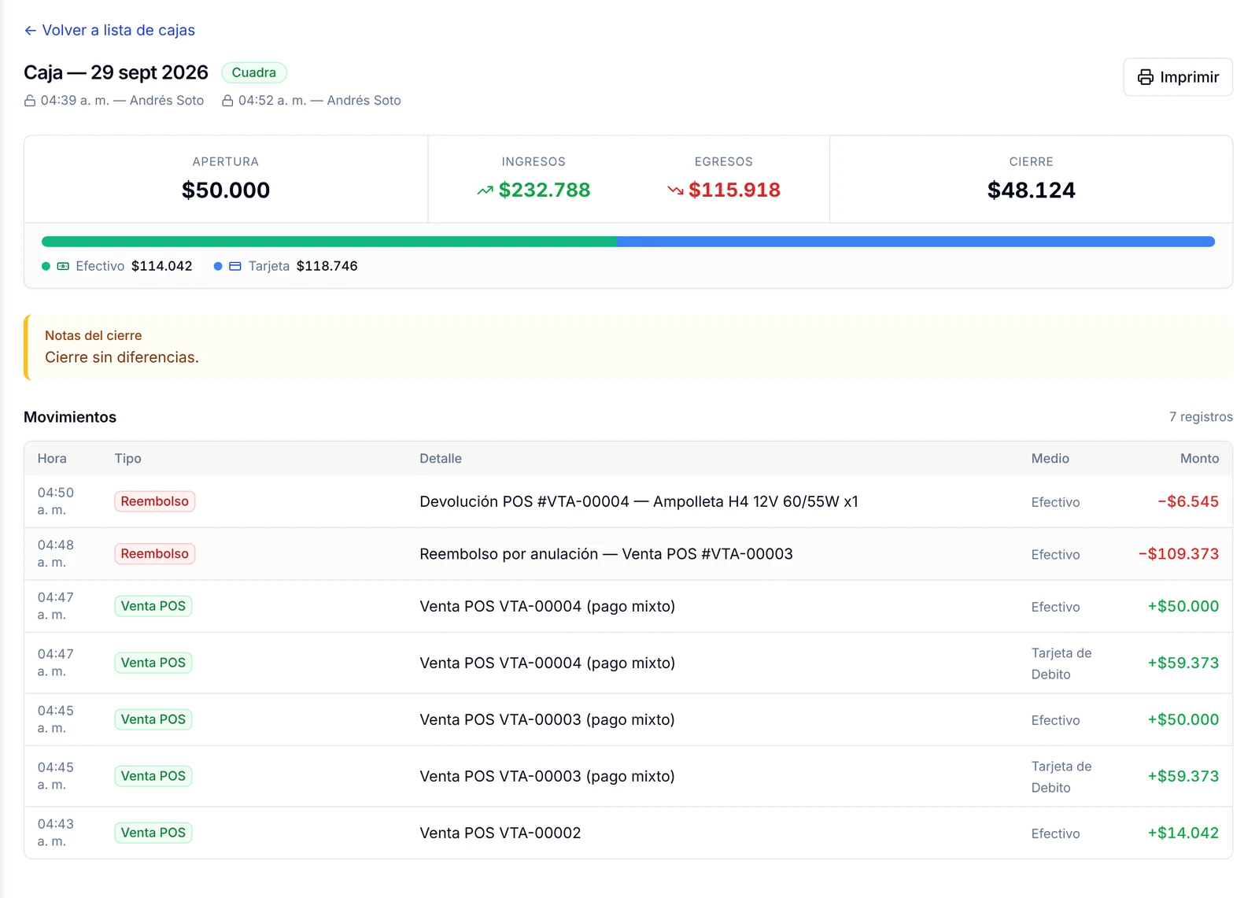
Task: Click the Venta POS VTA-00002 detail text
Action: 500,833
